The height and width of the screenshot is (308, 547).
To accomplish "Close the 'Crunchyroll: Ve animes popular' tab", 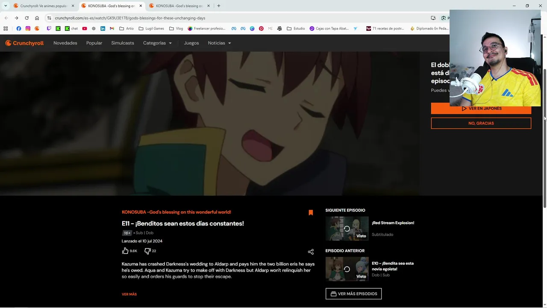I will (x=73, y=6).
